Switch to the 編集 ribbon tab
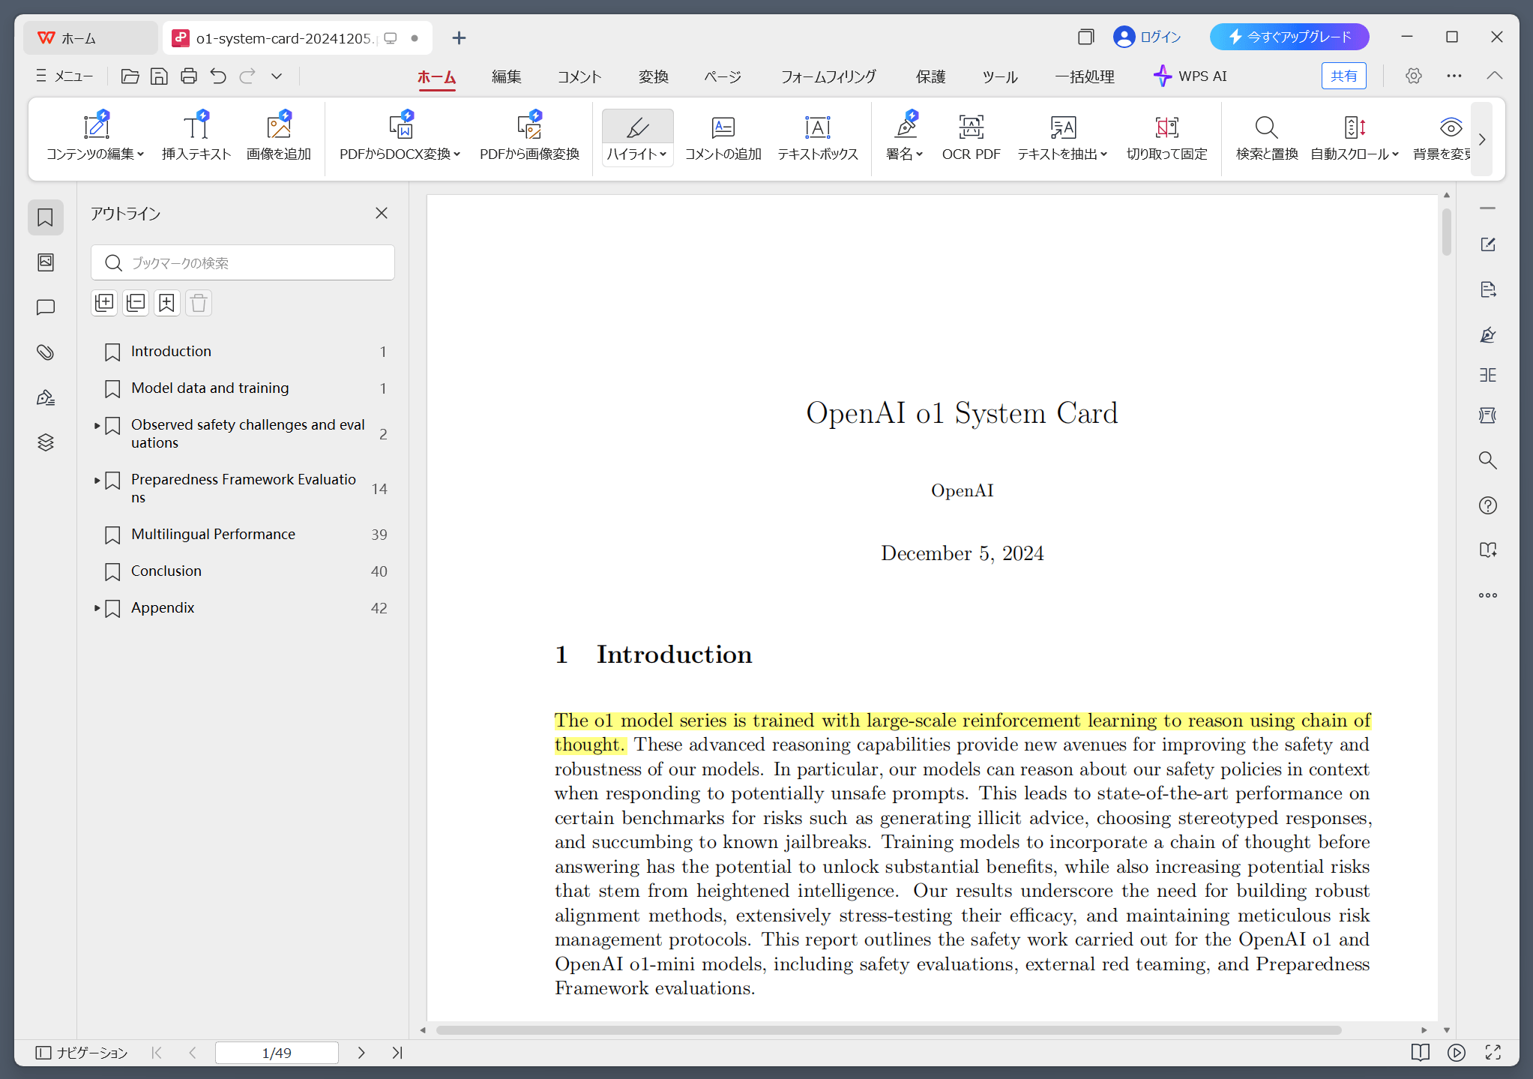This screenshot has width=1533, height=1079. (x=506, y=76)
